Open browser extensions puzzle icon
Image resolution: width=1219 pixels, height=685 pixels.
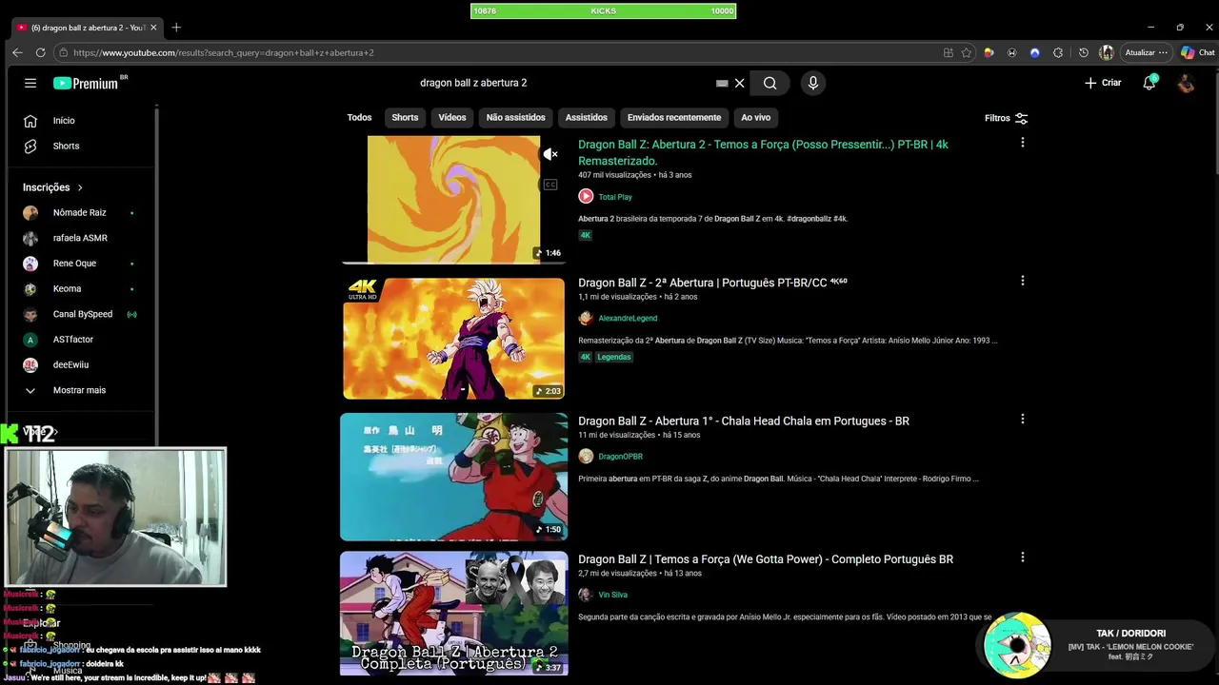pos(1058,52)
